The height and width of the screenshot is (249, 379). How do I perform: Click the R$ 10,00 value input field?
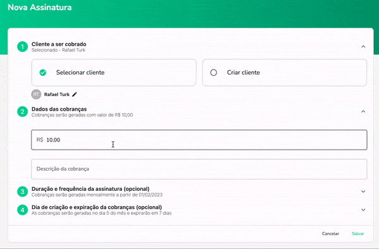[x=199, y=140]
